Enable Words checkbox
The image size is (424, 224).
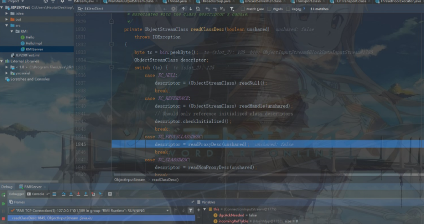point(269,9)
